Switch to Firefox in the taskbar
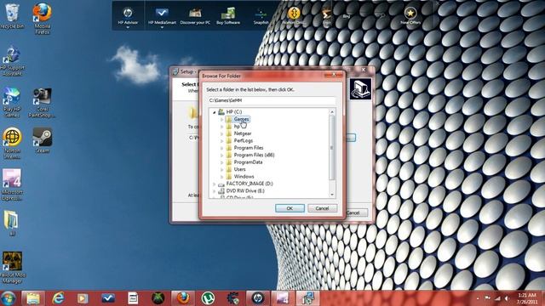This screenshot has height=306, width=545. (x=183, y=298)
